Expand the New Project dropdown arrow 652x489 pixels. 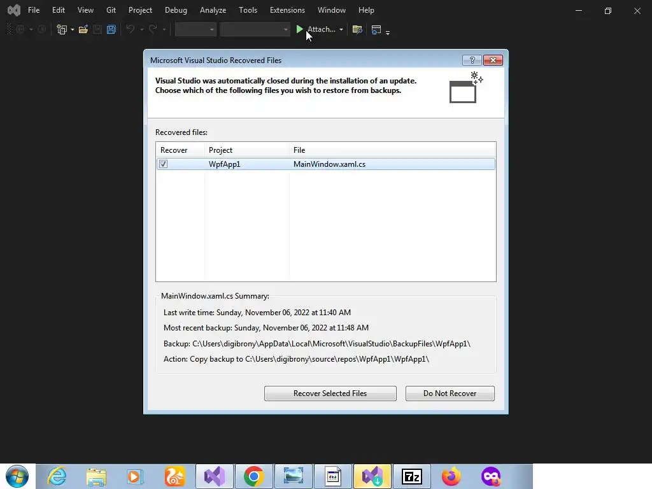coord(73,29)
